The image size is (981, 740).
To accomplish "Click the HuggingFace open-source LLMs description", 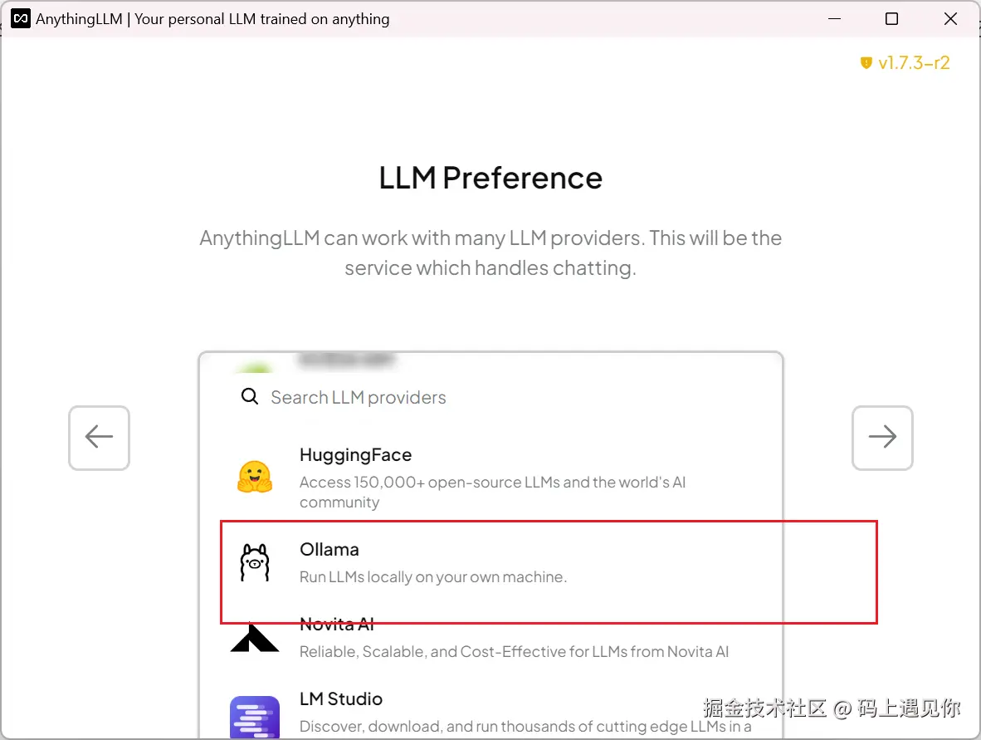I will (x=492, y=492).
